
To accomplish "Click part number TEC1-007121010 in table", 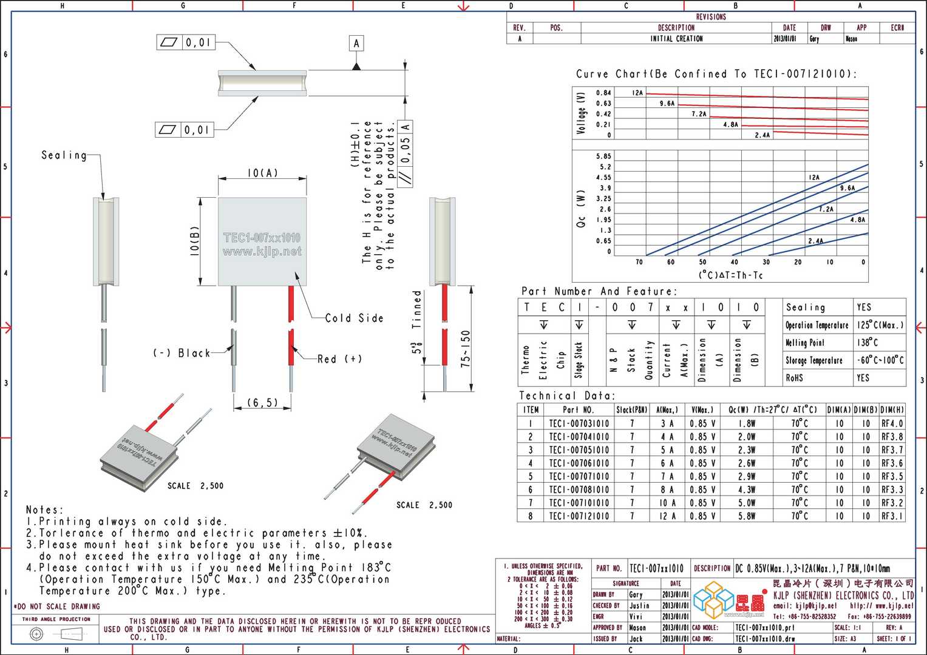I will pyautogui.click(x=579, y=516).
